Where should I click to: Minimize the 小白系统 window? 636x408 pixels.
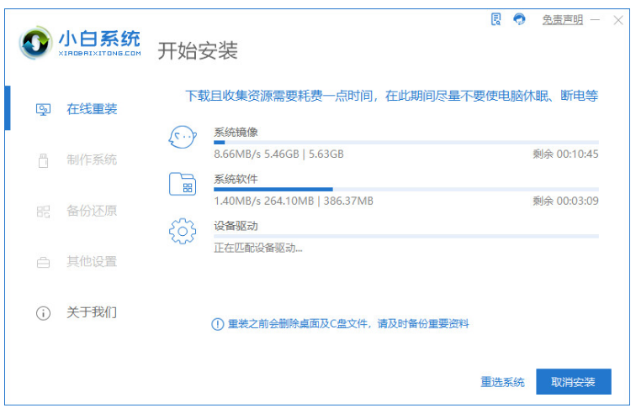click(x=595, y=19)
